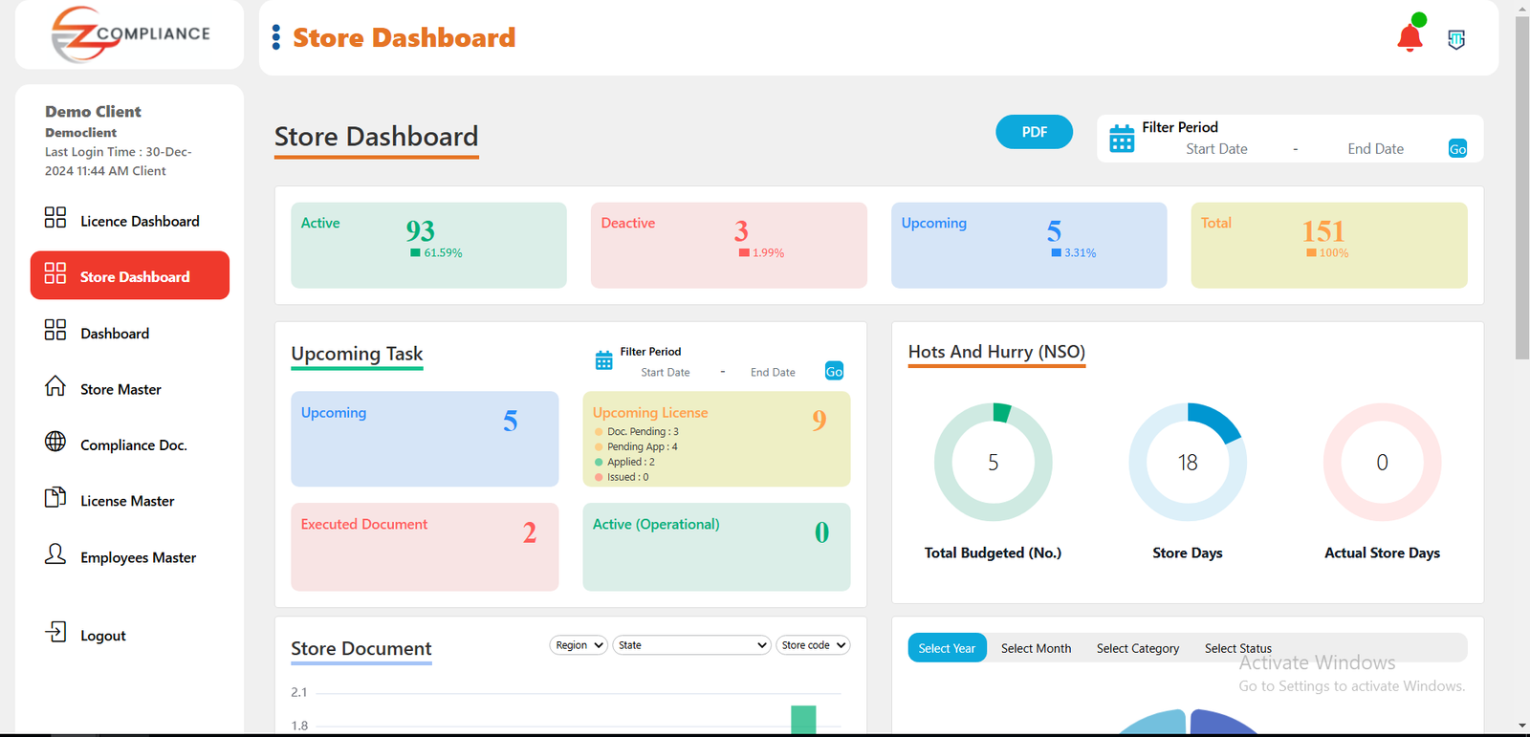
Task: Click the License Master document icon
Action: [55, 498]
